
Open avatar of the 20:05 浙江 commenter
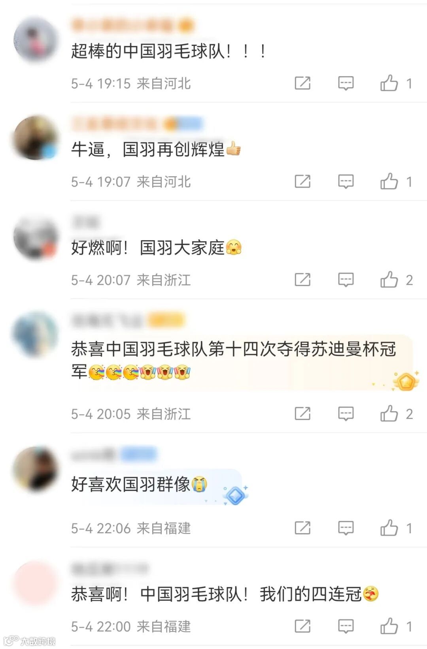coord(36,334)
